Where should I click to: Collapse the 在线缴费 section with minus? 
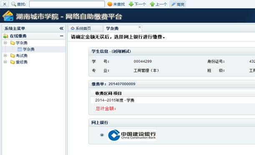pyautogui.click(x=61, y=36)
